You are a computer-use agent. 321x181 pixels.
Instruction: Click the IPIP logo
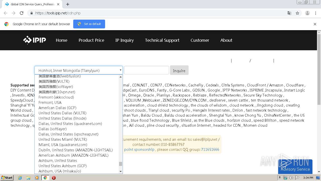point(34,40)
